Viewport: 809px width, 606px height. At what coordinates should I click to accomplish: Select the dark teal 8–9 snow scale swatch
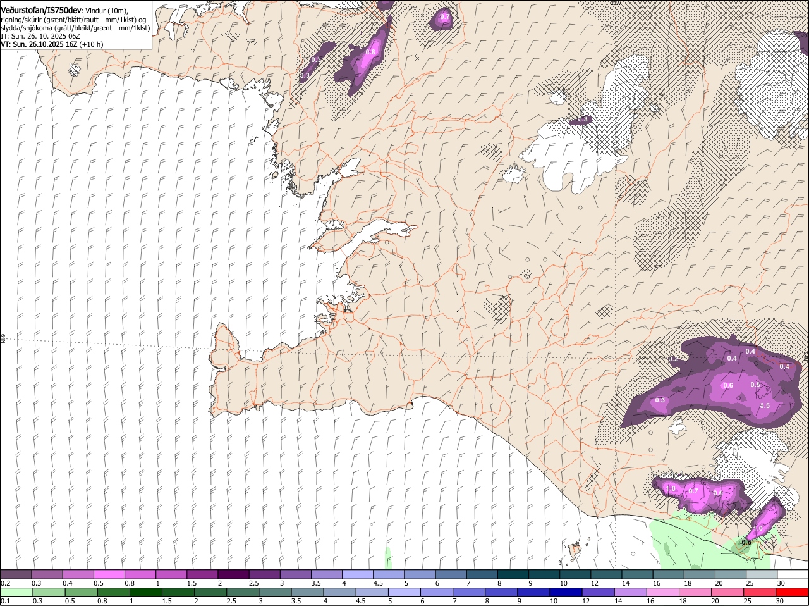point(514,574)
